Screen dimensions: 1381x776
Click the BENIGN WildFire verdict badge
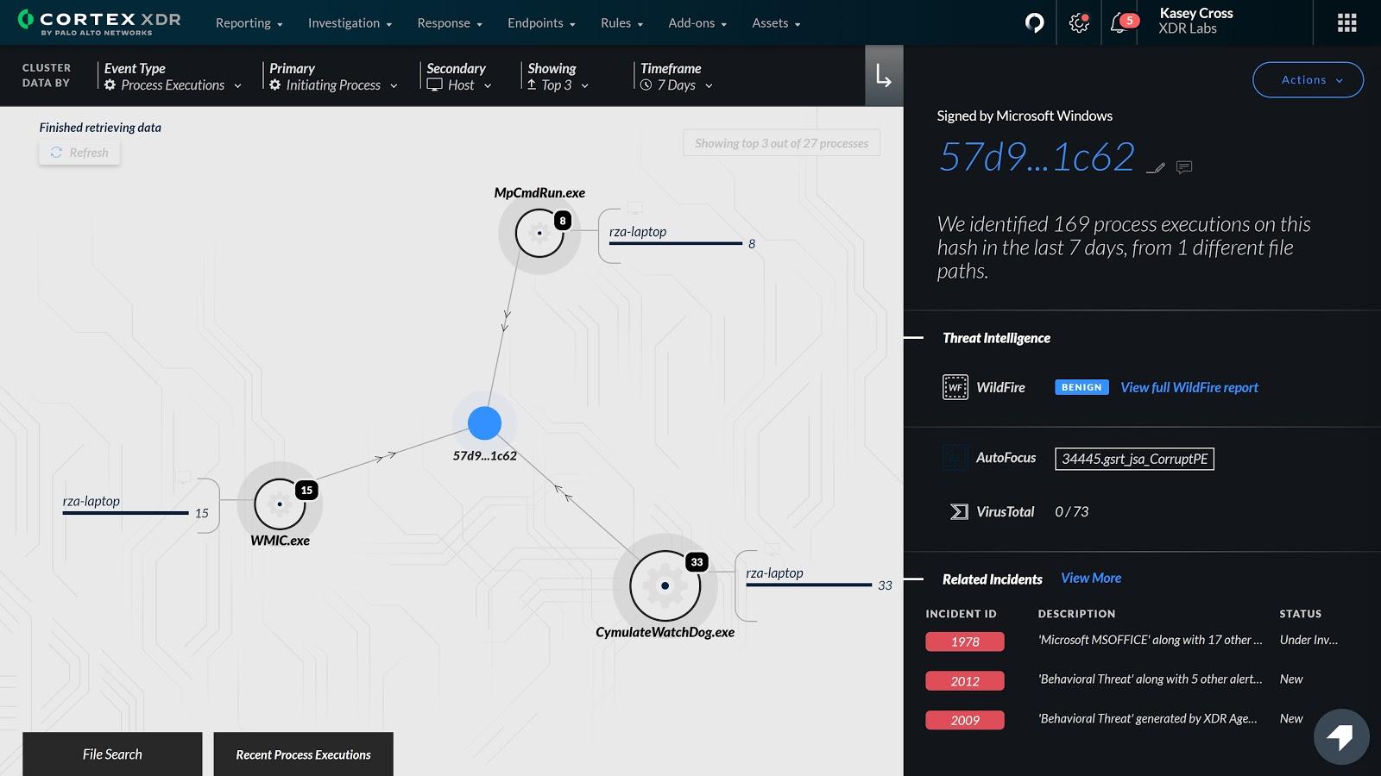click(x=1081, y=387)
